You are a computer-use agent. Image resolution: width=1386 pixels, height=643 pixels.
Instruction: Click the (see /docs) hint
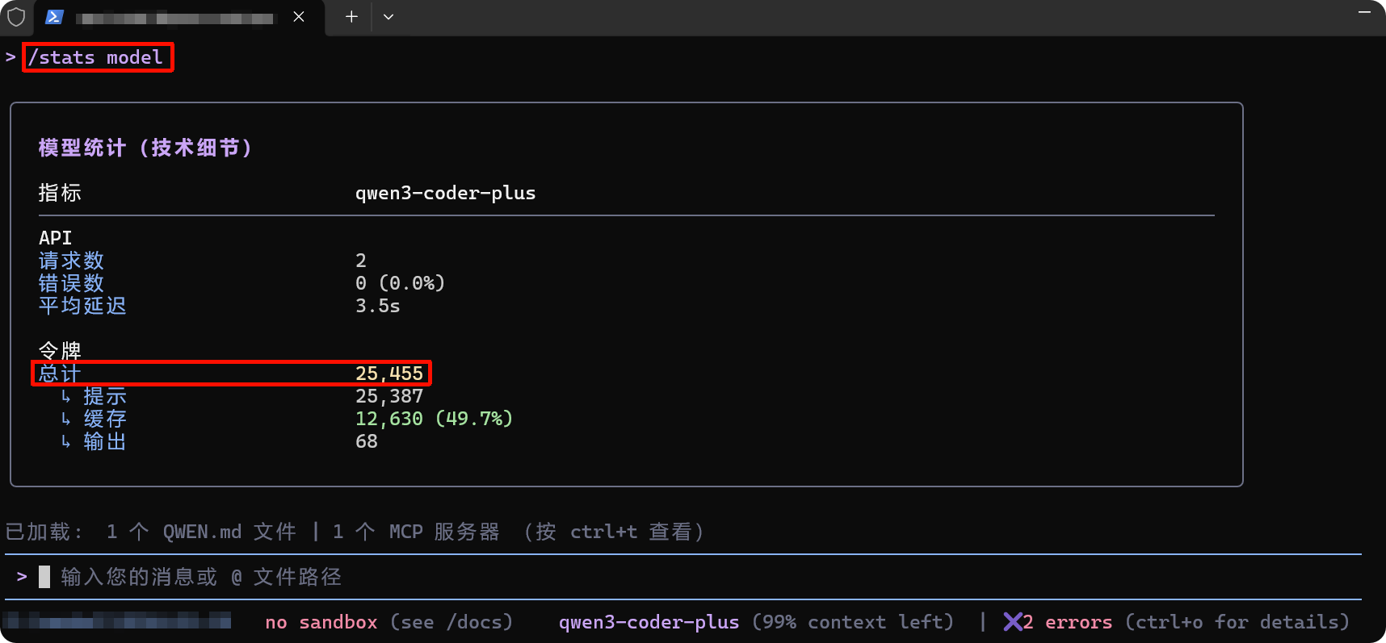451,622
